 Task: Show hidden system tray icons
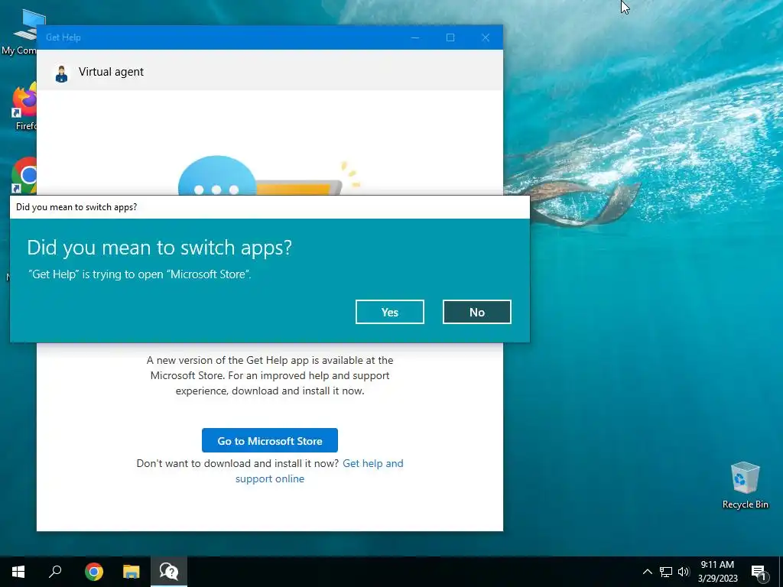click(647, 572)
